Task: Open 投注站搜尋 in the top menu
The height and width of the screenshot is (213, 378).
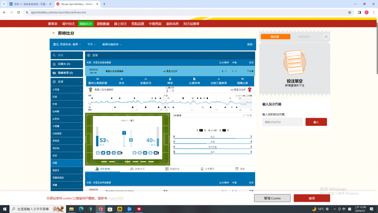Action: click(x=191, y=23)
